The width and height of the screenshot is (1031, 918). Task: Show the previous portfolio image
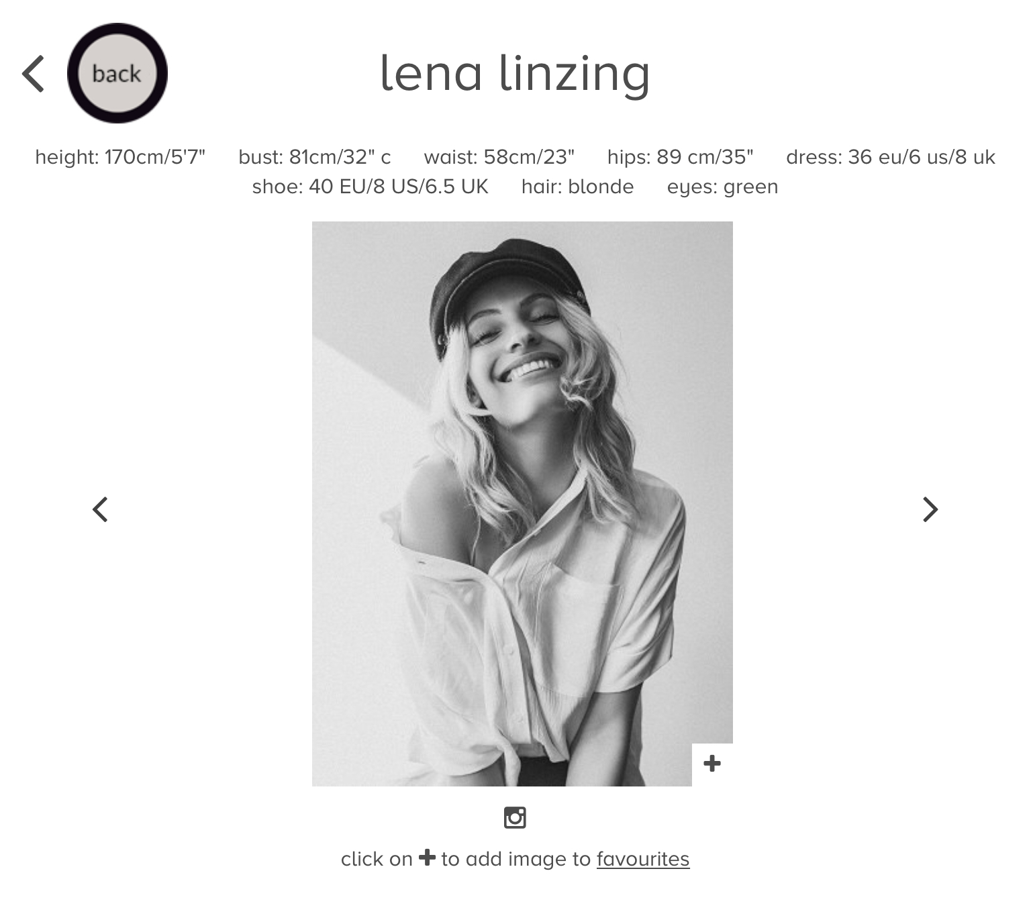click(x=100, y=509)
